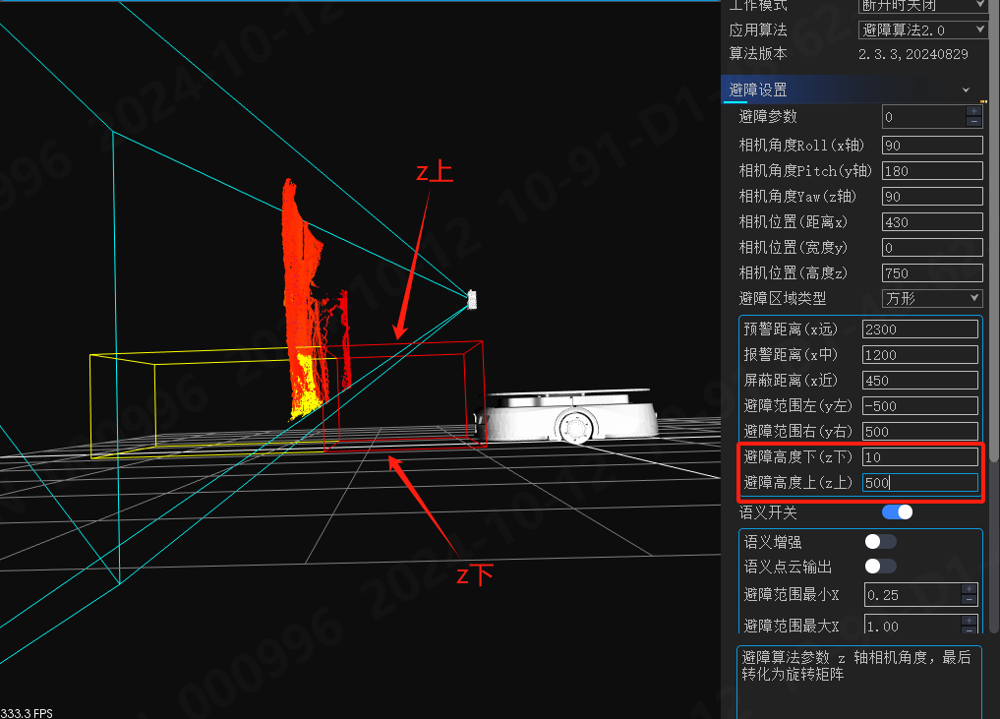Viewport: 1000px width, 719px height.
Task: Decrease 避障范围最小X with the minus stepper
Action: click(x=969, y=600)
